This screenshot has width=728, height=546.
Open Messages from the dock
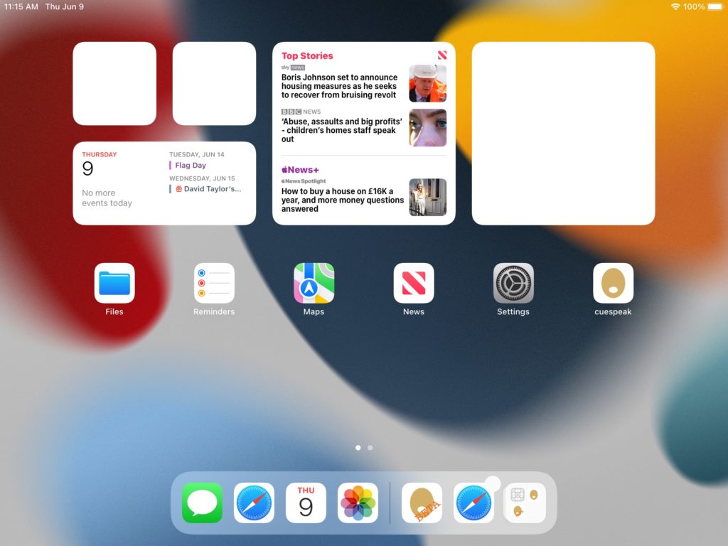pos(202,503)
